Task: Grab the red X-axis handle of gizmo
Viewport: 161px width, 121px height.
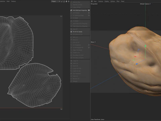Action: 135,56
